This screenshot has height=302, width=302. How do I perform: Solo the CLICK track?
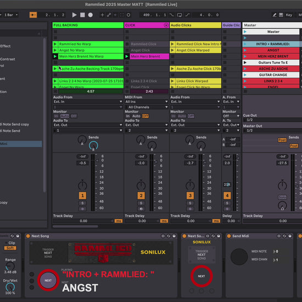[141, 203]
